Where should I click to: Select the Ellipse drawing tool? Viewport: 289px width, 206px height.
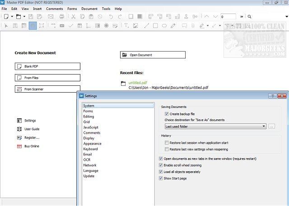(x=164, y=26)
